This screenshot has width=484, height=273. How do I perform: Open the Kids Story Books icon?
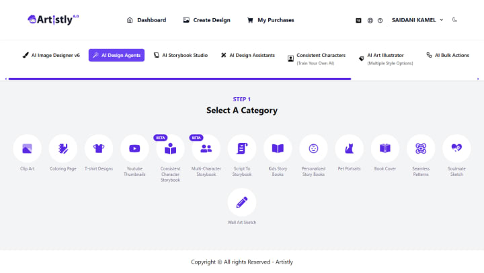point(278,148)
